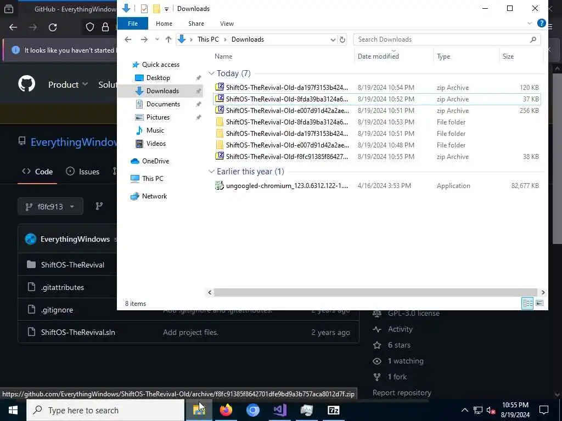Sort by the Name column header
The width and height of the screenshot is (562, 421).
click(x=223, y=56)
